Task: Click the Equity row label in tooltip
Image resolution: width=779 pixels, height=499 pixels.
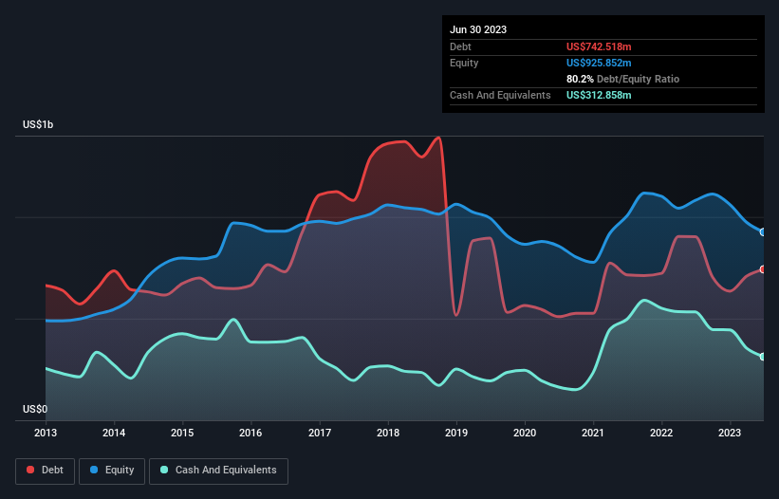Action: [x=464, y=63]
